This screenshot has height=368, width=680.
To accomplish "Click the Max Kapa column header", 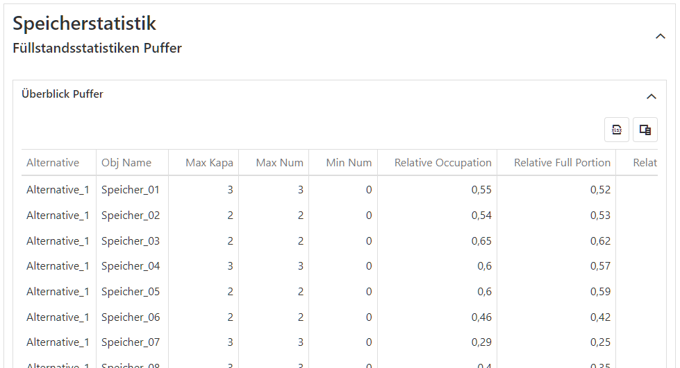I will pyautogui.click(x=209, y=163).
